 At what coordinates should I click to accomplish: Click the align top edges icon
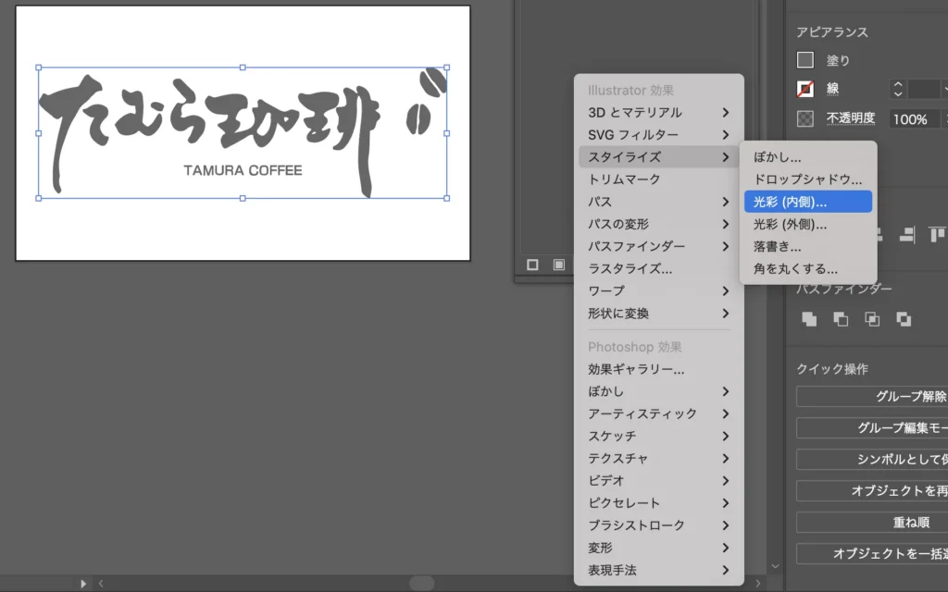tap(937, 234)
